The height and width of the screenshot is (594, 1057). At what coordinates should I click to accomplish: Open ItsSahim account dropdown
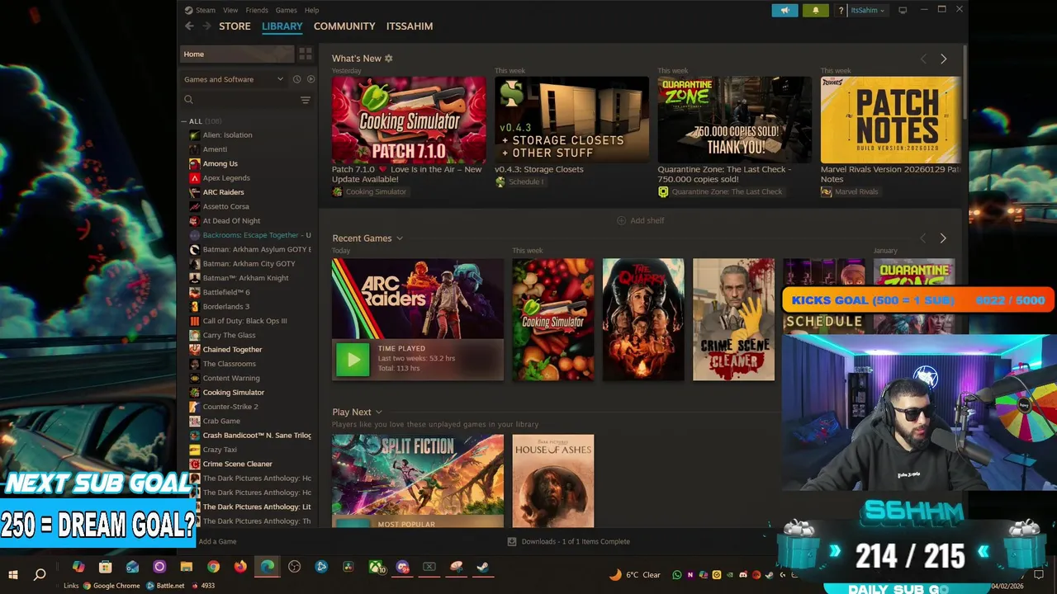click(868, 11)
